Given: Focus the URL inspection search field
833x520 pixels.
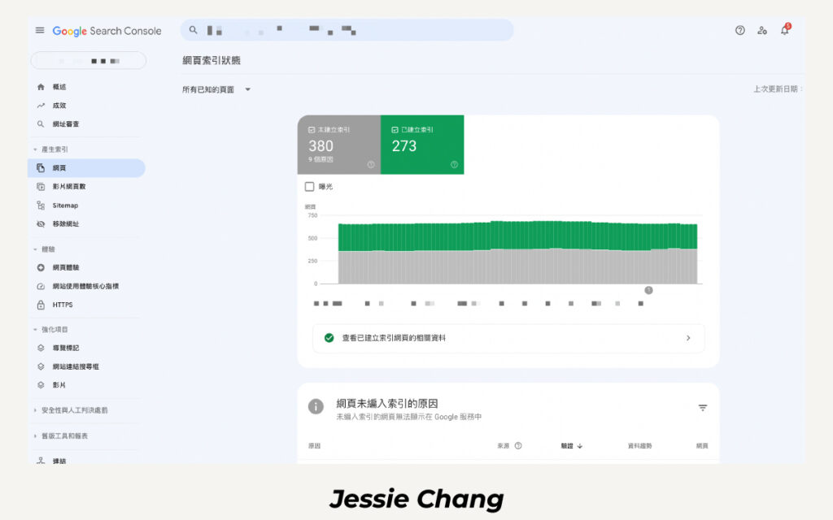Looking at the screenshot, I should 347,30.
